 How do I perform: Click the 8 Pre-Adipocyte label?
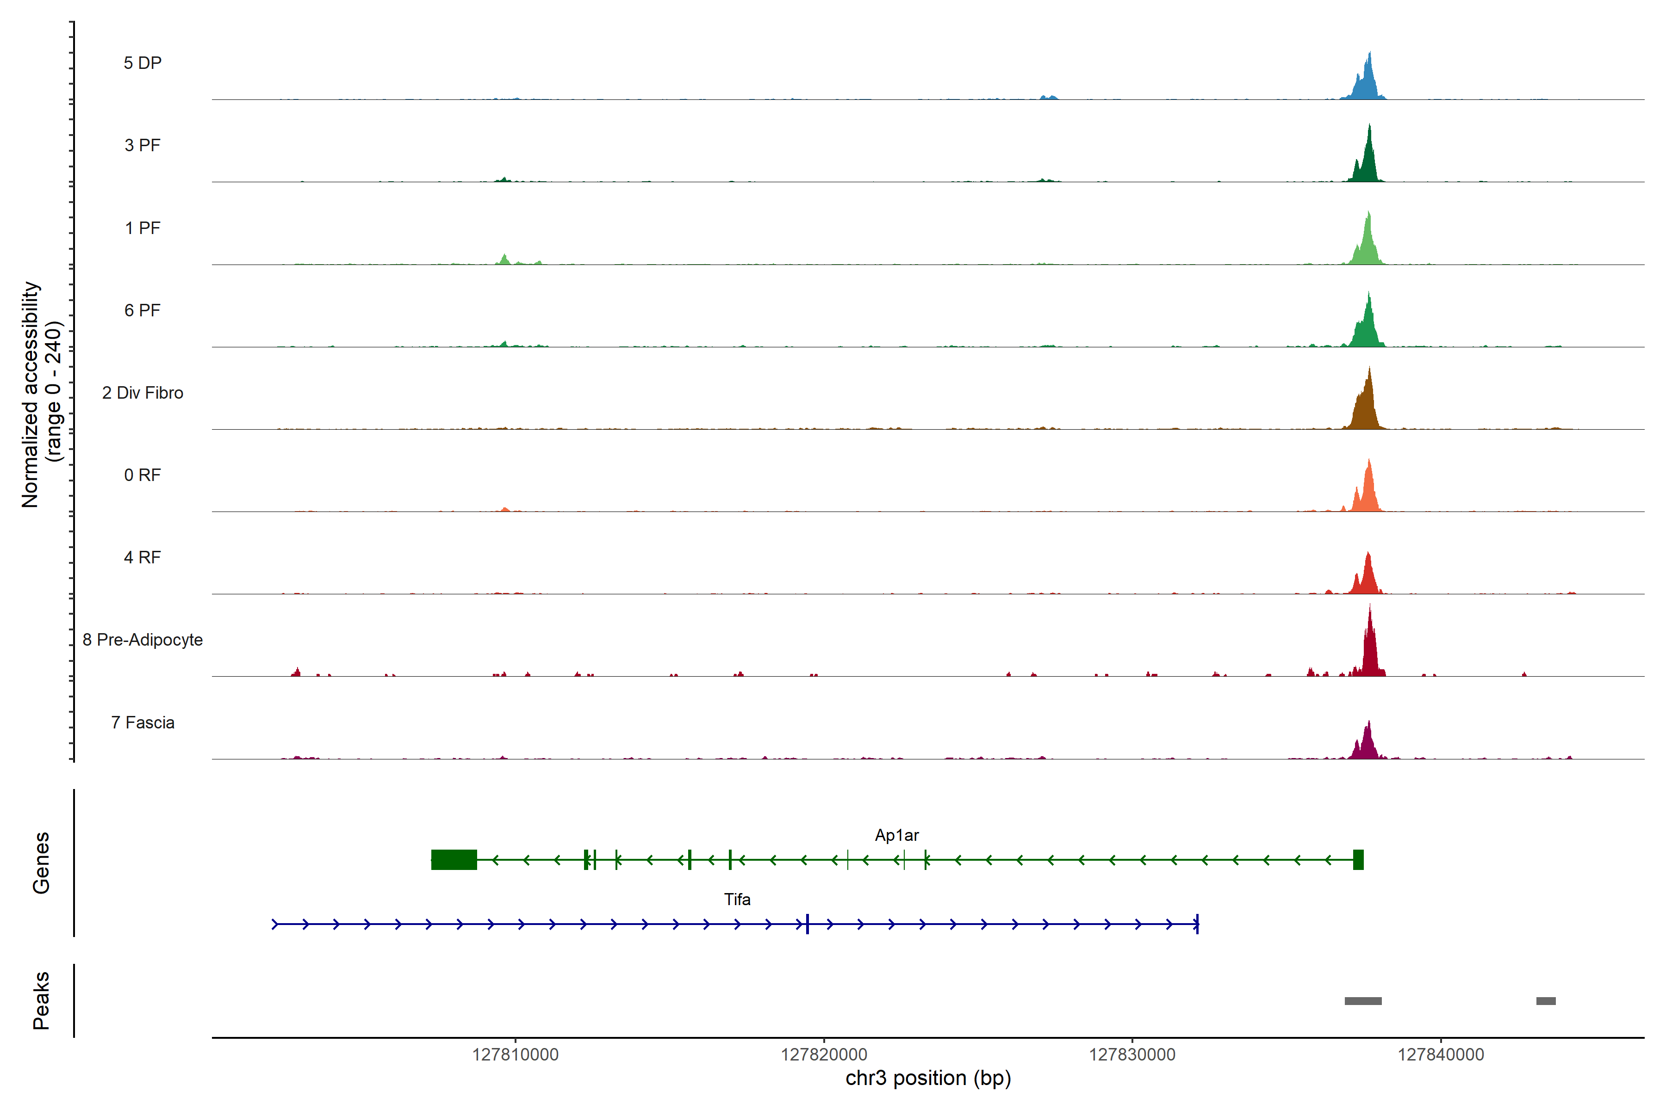pyautogui.click(x=143, y=640)
